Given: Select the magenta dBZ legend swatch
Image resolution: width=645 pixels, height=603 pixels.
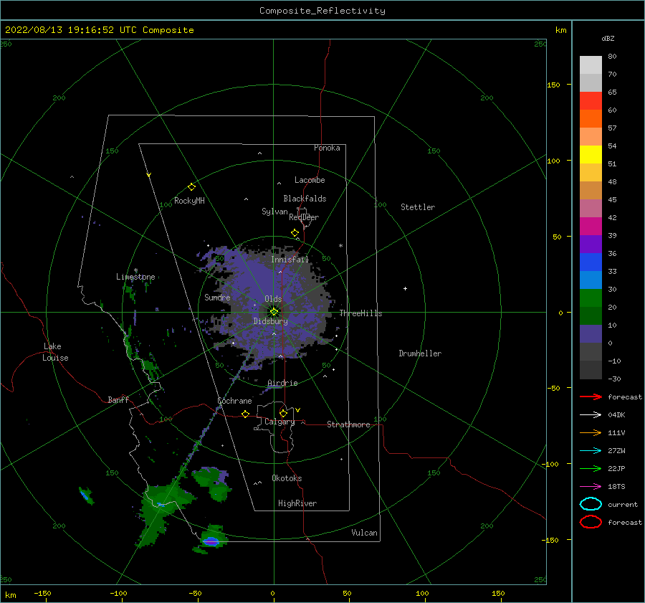Looking at the screenshot, I should (x=591, y=227).
